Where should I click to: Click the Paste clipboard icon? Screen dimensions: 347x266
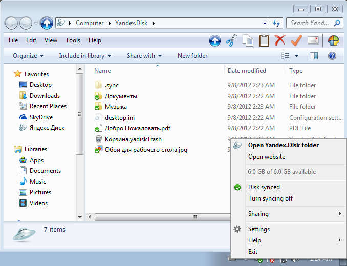point(264,40)
